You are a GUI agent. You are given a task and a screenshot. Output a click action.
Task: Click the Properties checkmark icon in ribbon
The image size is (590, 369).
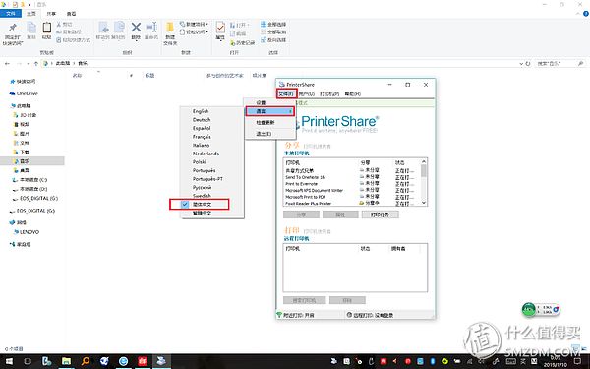tap(220, 28)
